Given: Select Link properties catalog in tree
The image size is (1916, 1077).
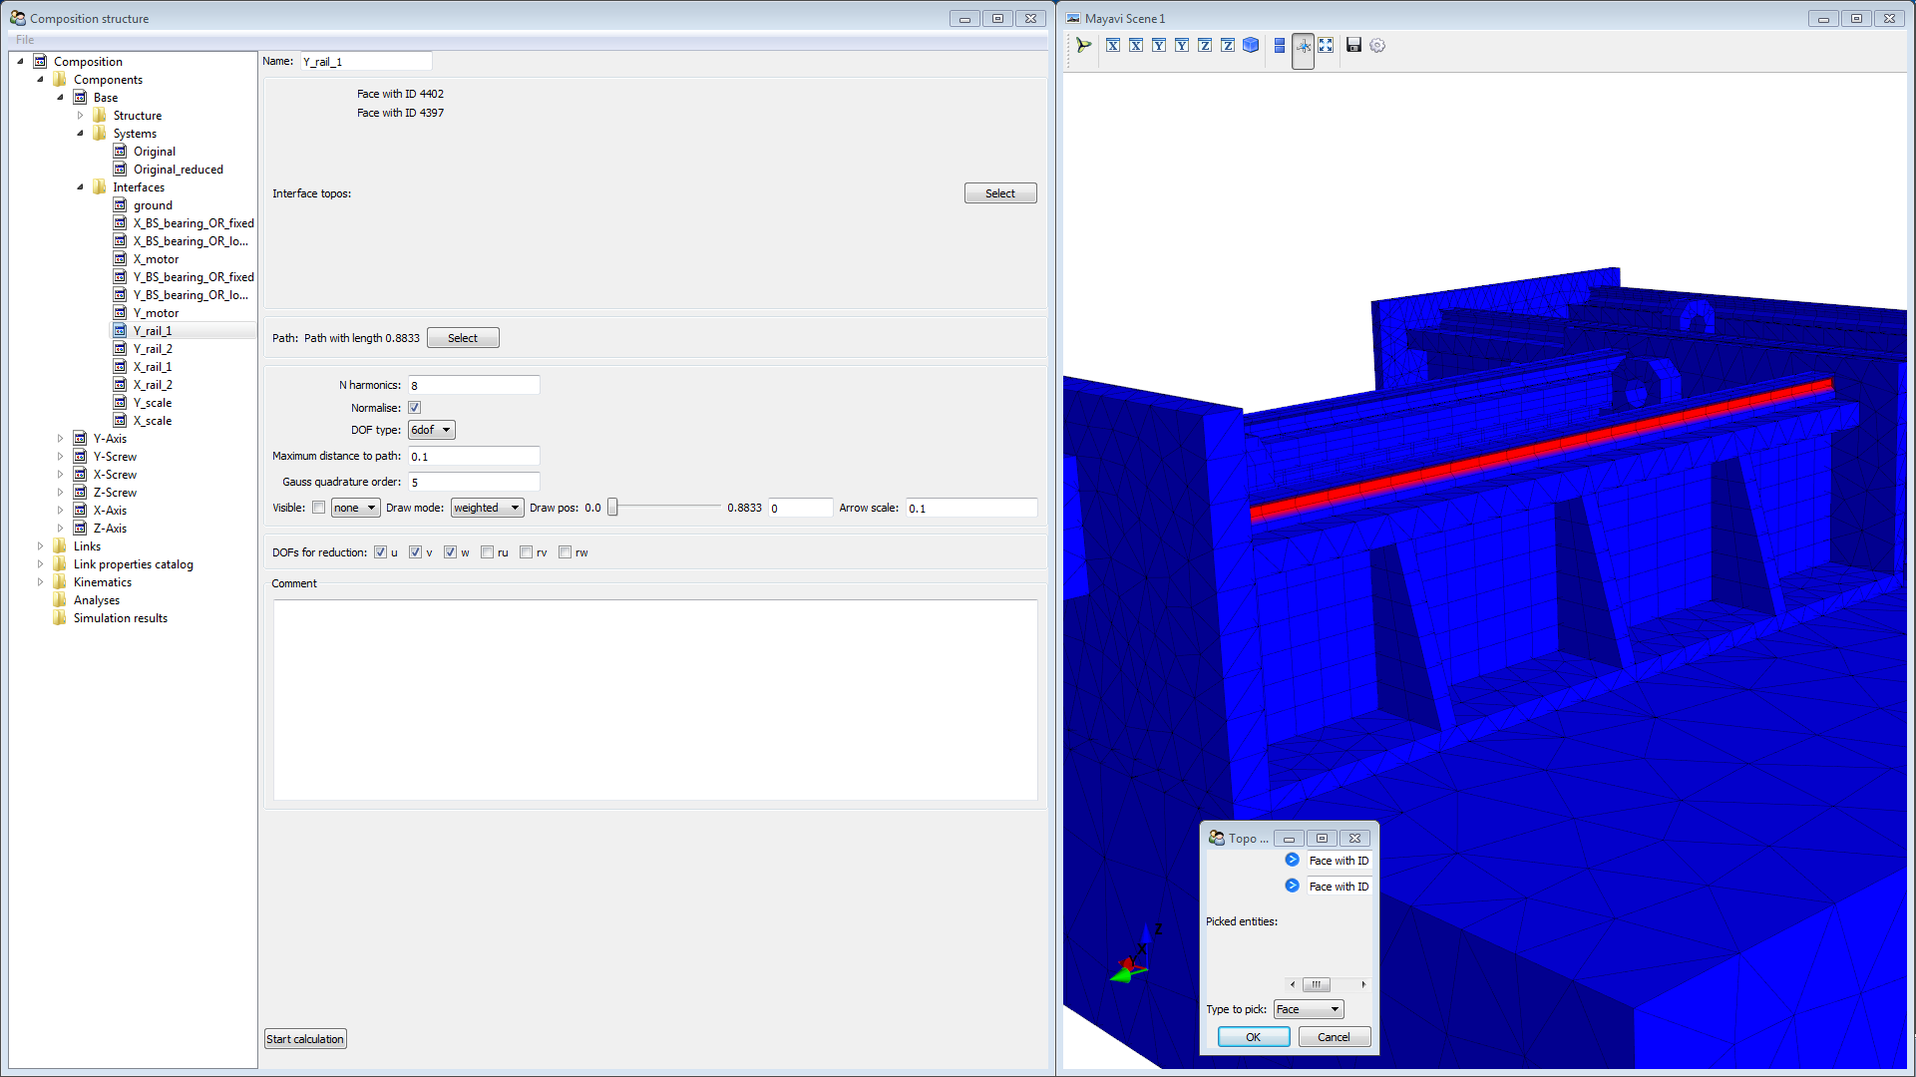Looking at the screenshot, I should click(133, 564).
